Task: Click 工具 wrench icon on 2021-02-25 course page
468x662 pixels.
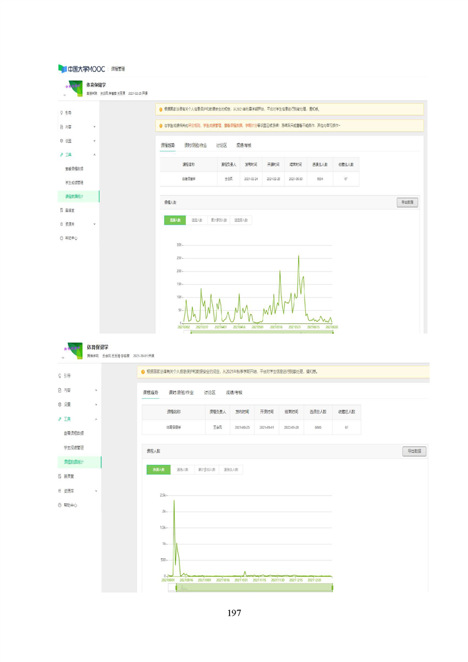Action: (x=61, y=155)
